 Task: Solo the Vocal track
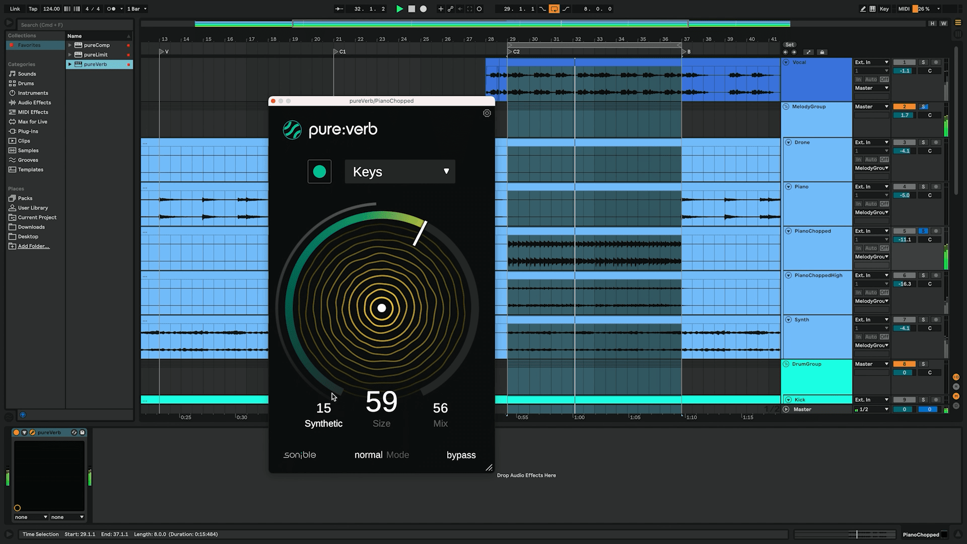point(923,62)
